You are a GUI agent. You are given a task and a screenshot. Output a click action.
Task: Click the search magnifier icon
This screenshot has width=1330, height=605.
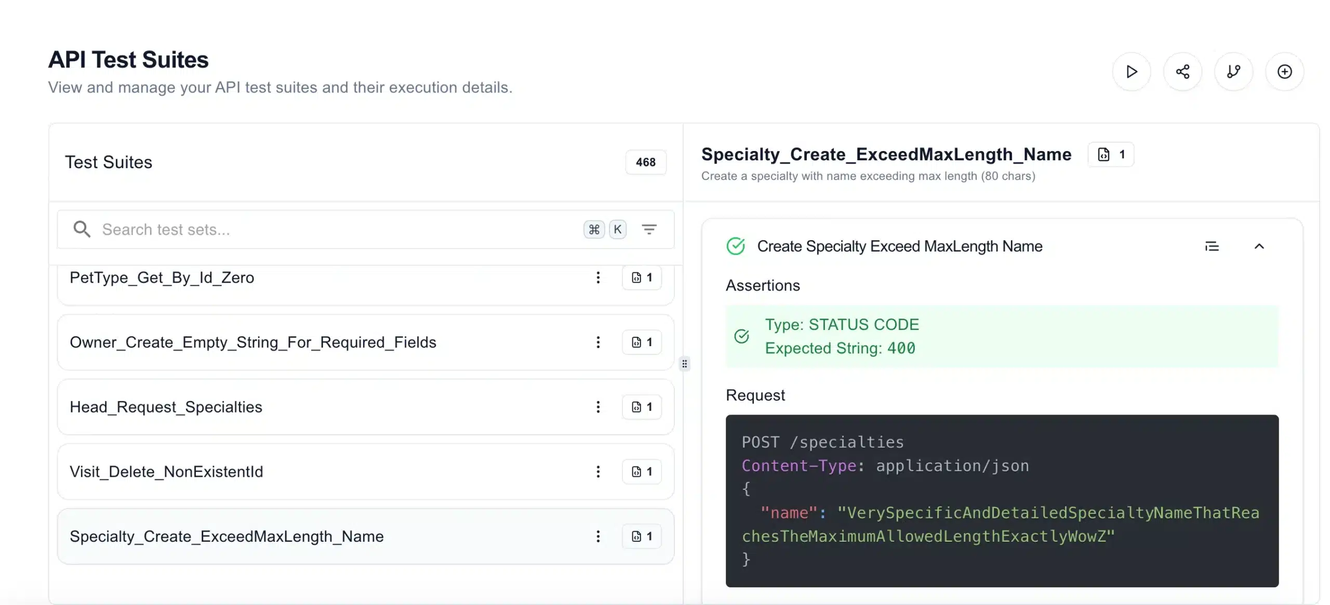tap(82, 229)
